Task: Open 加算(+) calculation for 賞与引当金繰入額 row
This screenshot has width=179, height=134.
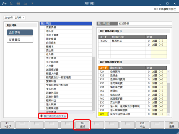Action: [x=159, y=114]
